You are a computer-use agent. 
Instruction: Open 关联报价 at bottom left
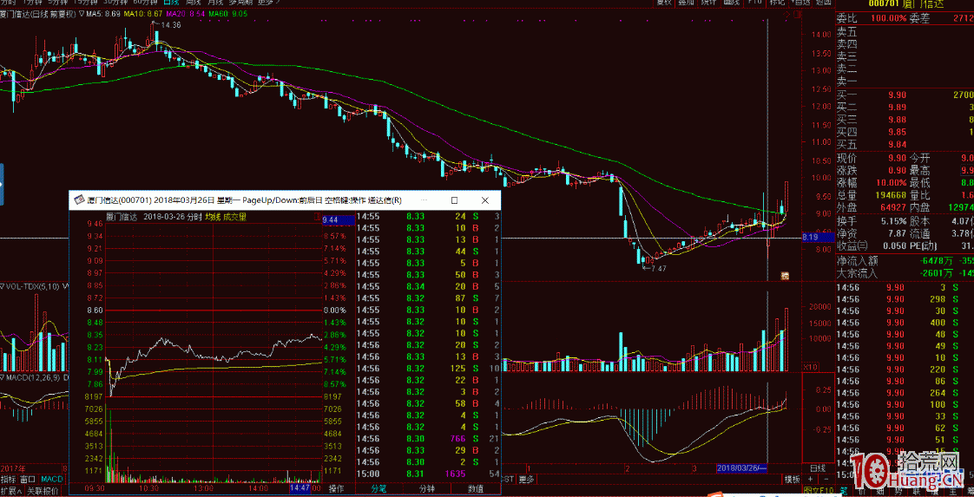[43, 491]
